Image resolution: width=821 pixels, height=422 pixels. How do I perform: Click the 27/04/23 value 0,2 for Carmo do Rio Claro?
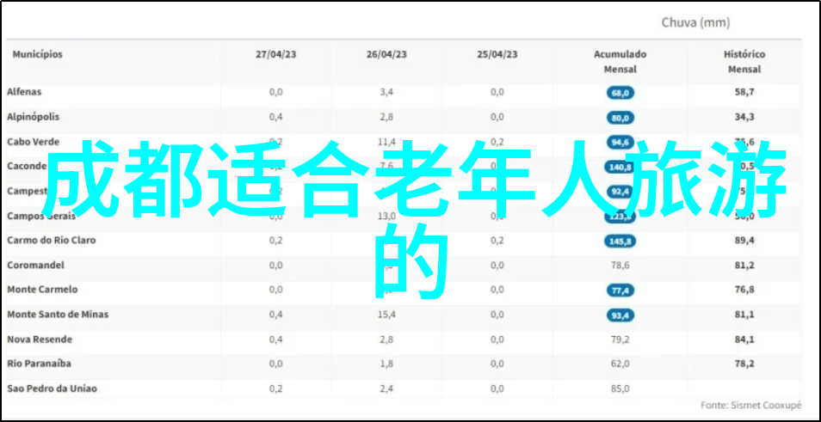click(276, 241)
